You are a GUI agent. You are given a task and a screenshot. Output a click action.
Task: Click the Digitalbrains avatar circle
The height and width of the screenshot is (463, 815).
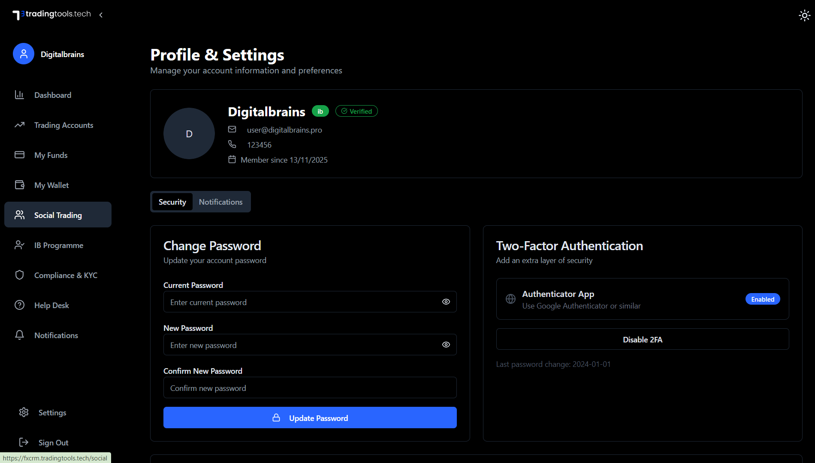coord(189,133)
